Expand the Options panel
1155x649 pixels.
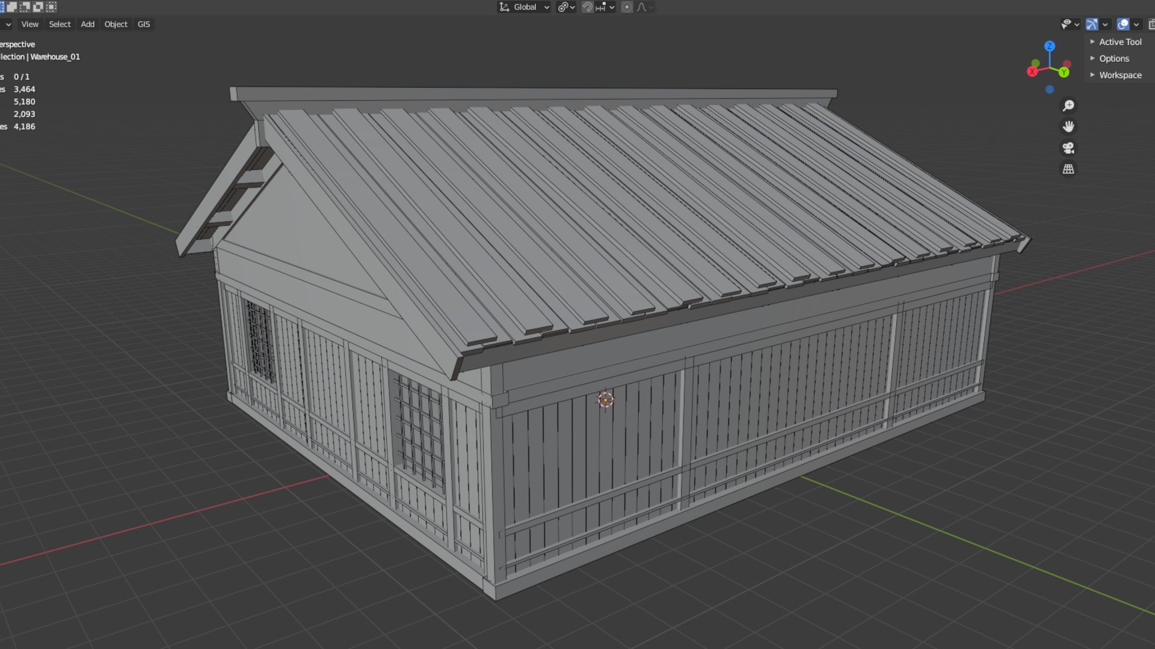click(x=1110, y=58)
